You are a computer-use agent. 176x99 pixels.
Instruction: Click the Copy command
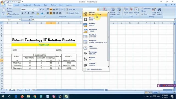10,11
